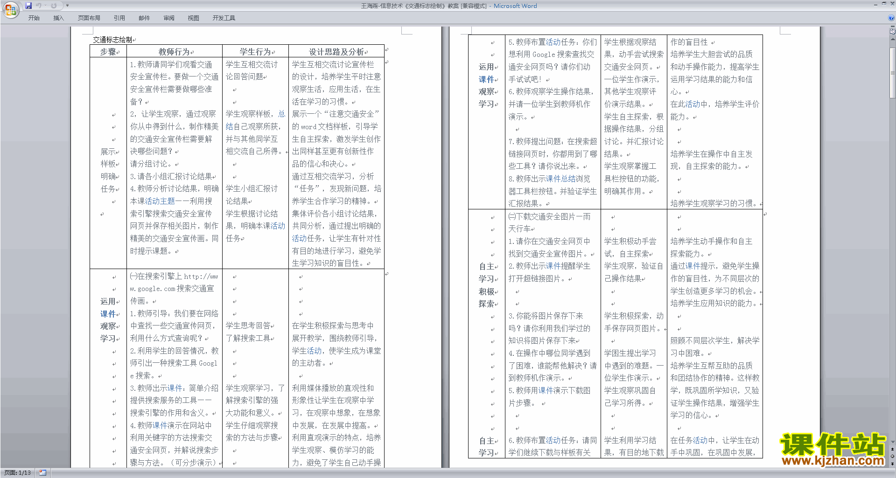
Task: Click the page count 页面: 1/13 in status bar
Action: coord(18,473)
